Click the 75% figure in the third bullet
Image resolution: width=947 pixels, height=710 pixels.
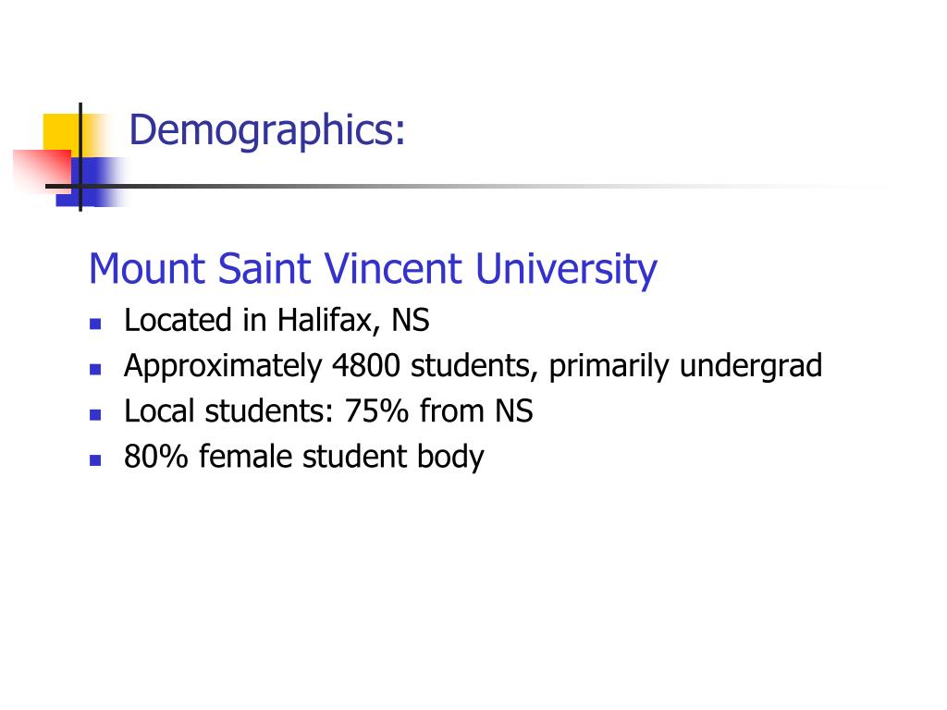(x=377, y=411)
